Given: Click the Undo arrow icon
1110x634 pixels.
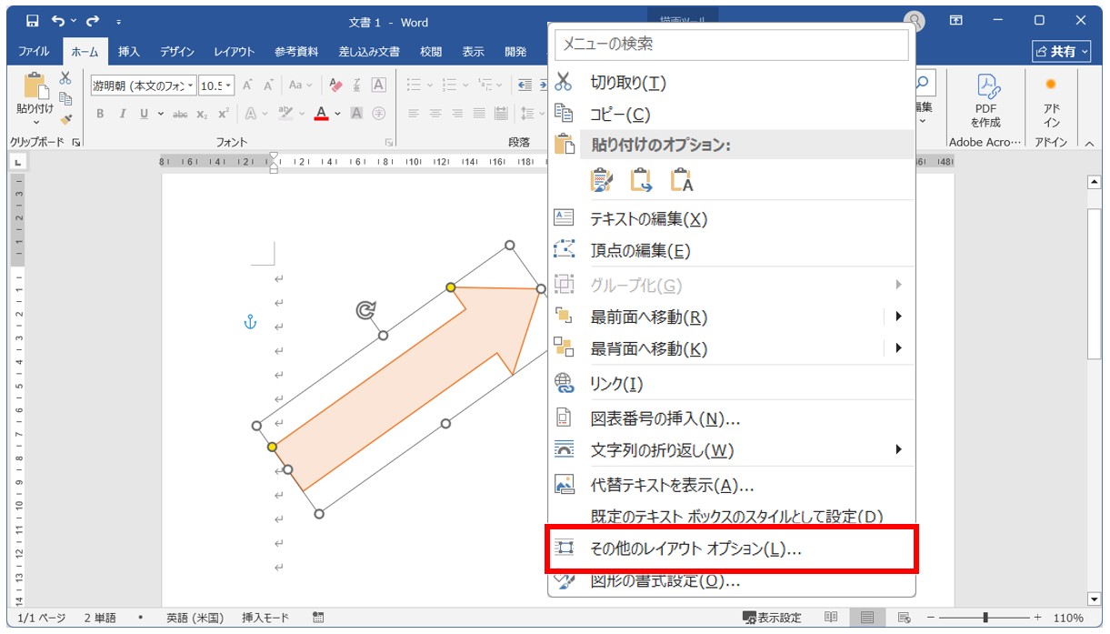Looking at the screenshot, I should click(58, 20).
